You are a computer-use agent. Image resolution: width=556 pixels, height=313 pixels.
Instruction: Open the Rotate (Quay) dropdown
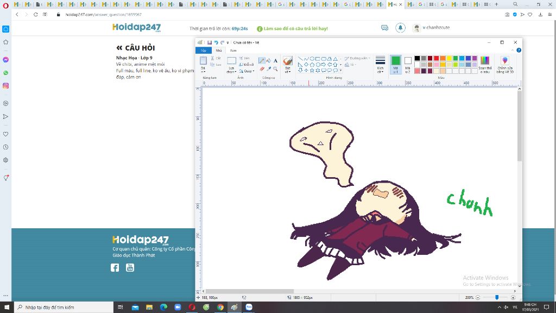coord(247,71)
